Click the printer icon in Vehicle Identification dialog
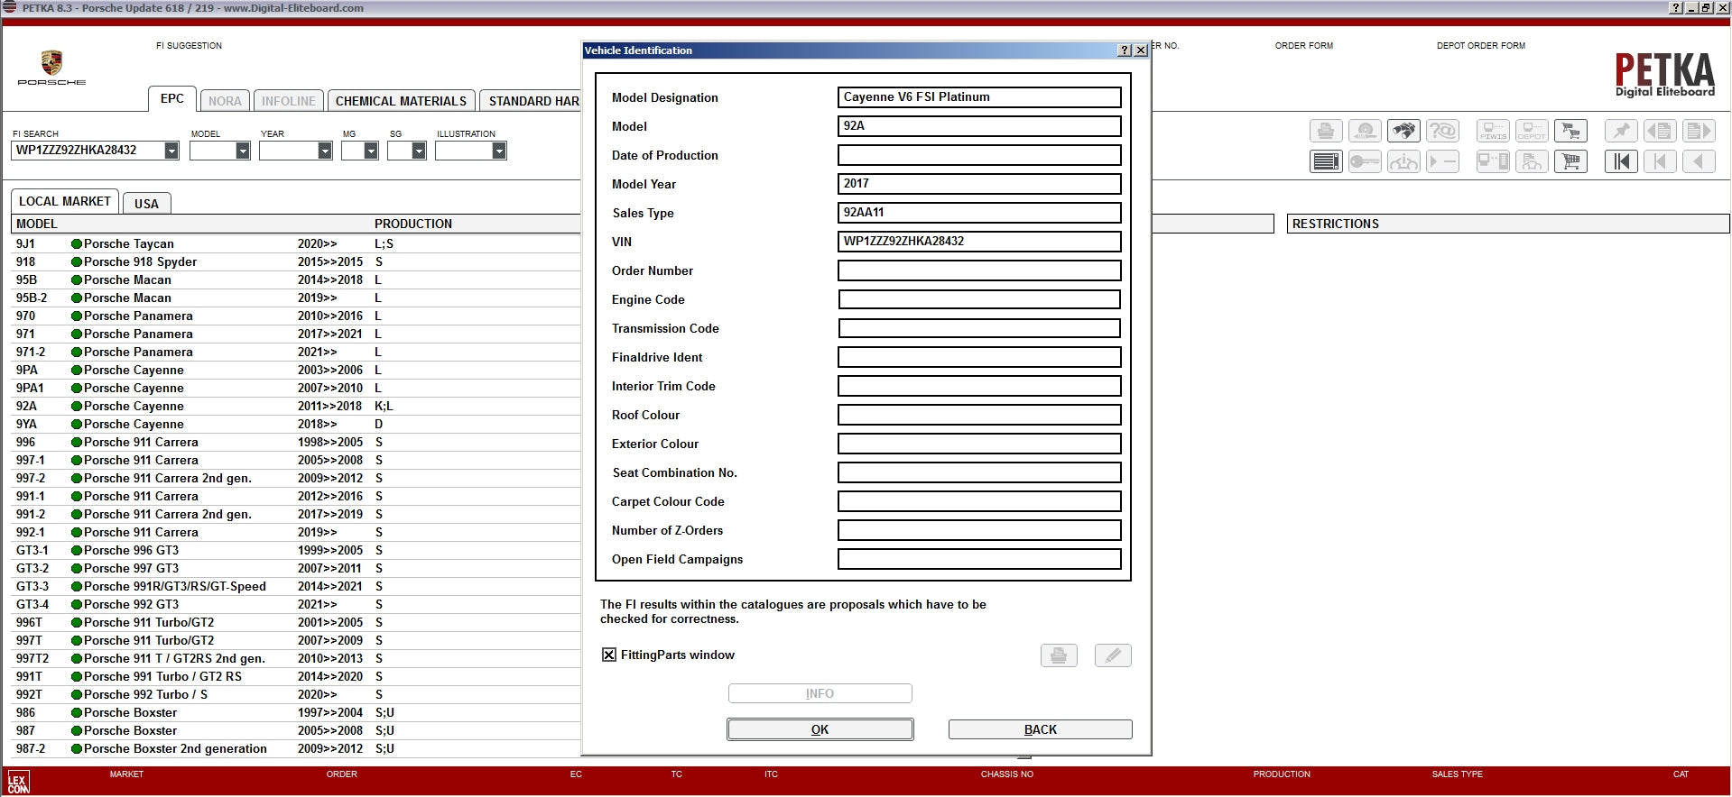Screen dimensions: 1732x797 [1059, 655]
